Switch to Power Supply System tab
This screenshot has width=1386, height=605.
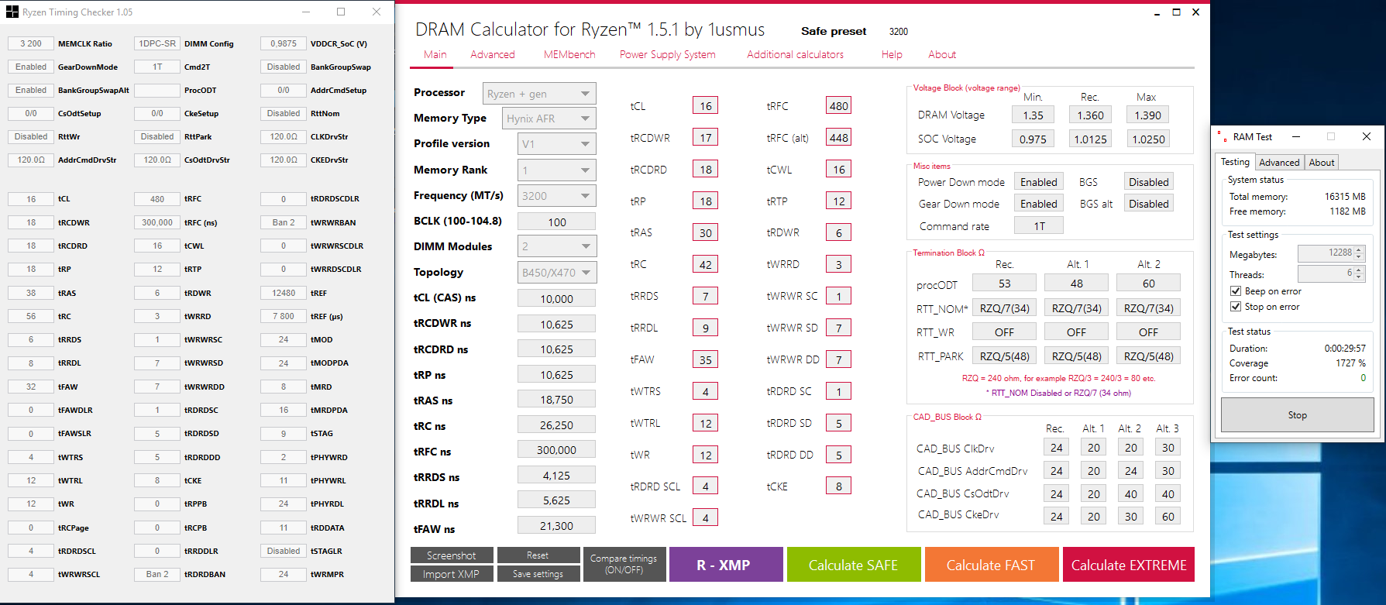pyautogui.click(x=668, y=54)
